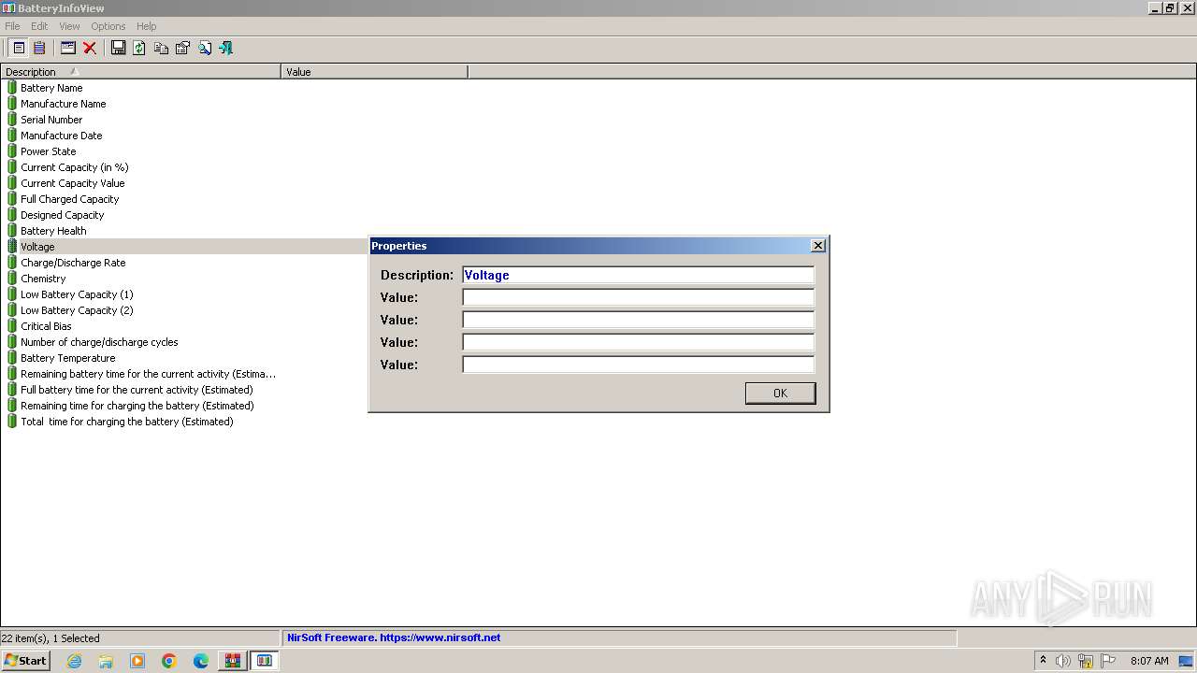Screen dimensions: 1197x673
Task: Open Advanced Options toolbar icon
Action: (x=182, y=48)
